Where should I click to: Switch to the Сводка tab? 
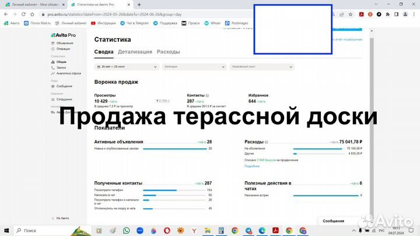(x=104, y=52)
